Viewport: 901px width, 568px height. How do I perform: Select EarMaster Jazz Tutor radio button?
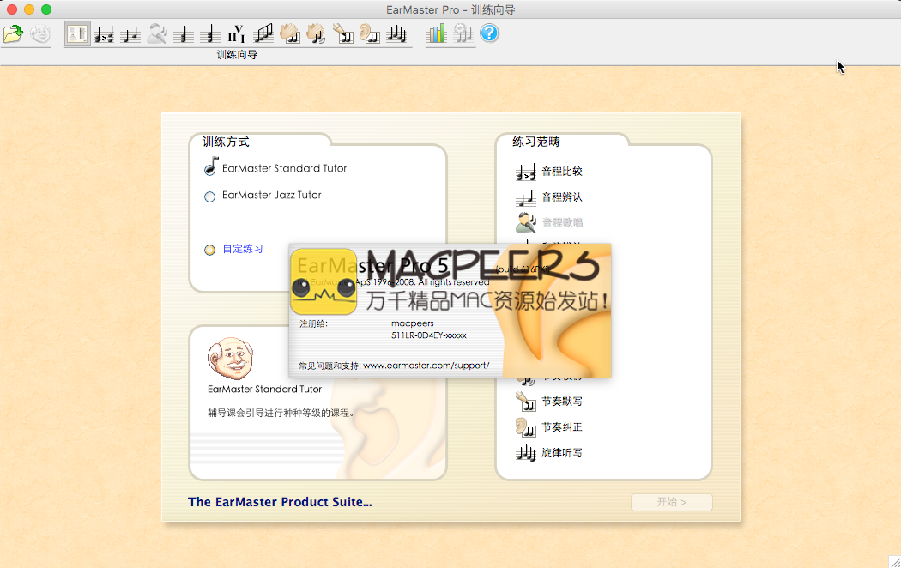tap(209, 196)
